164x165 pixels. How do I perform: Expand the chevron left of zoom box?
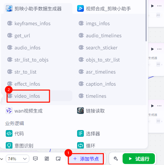2,159
